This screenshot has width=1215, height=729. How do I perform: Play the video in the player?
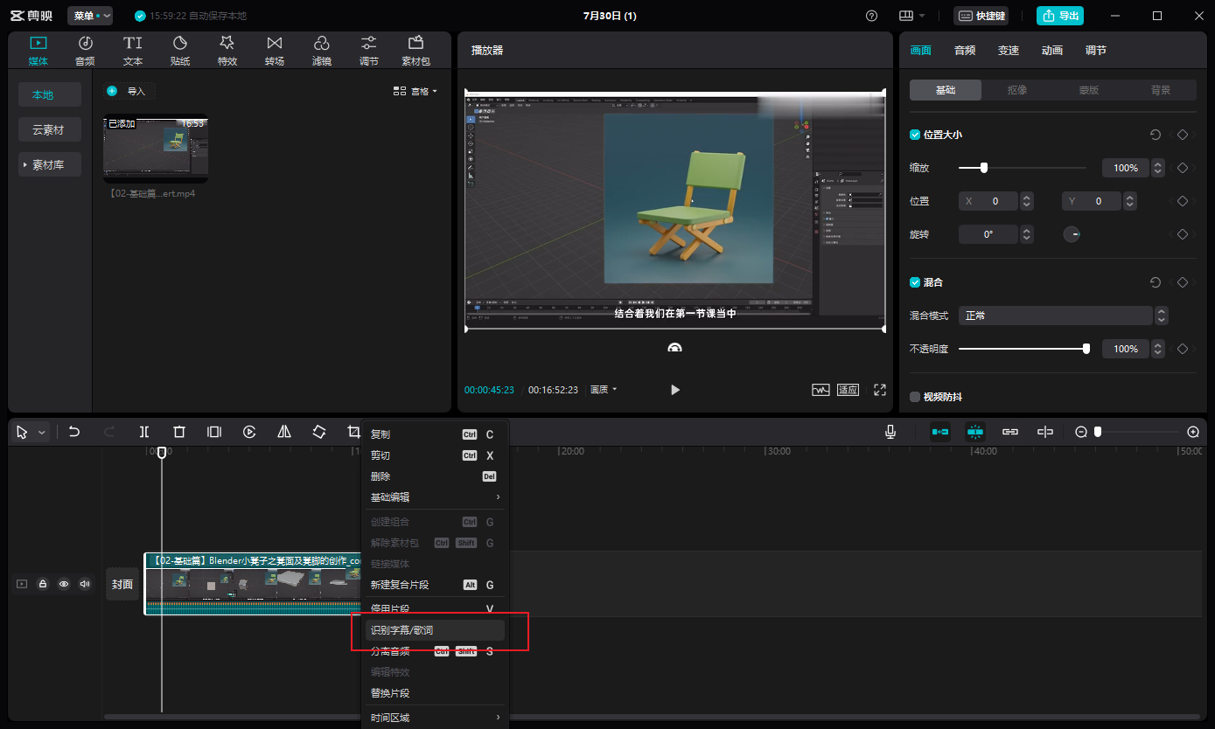click(674, 390)
